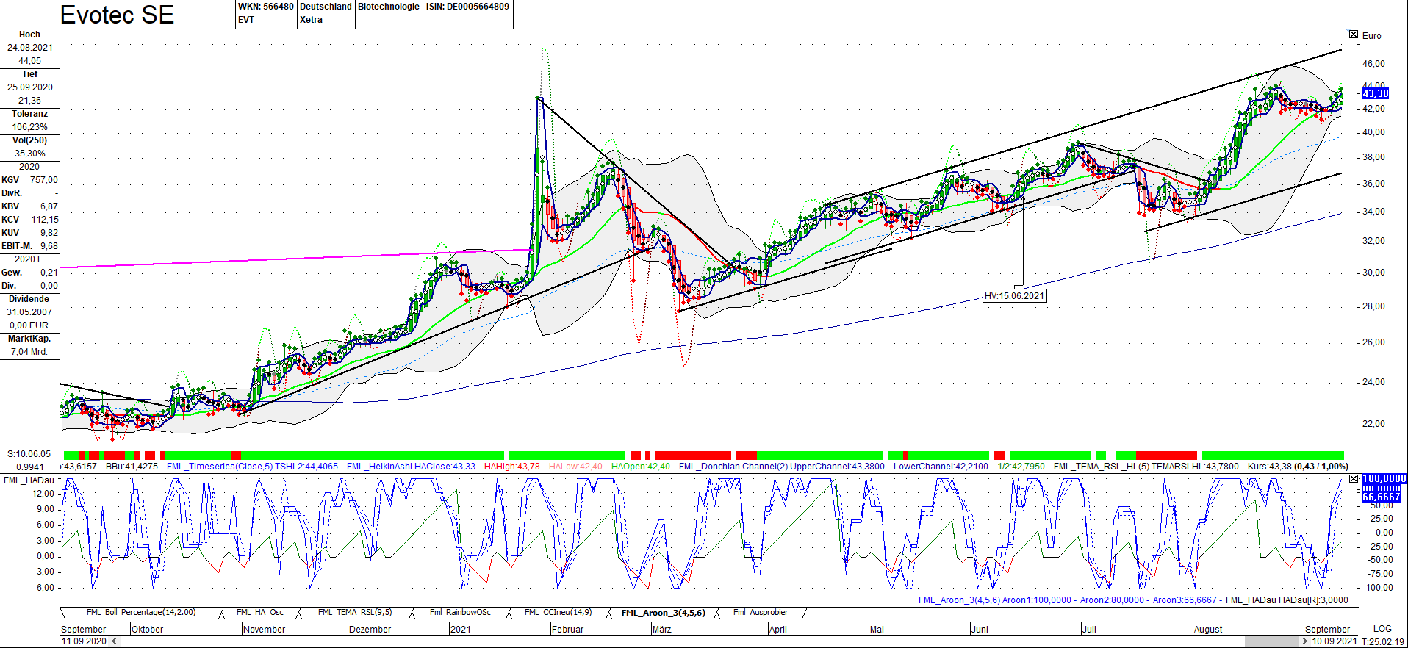Click the HV:15.06.2021 annotation label
Image resolution: width=1408 pixels, height=648 pixels.
pyautogui.click(x=1014, y=296)
